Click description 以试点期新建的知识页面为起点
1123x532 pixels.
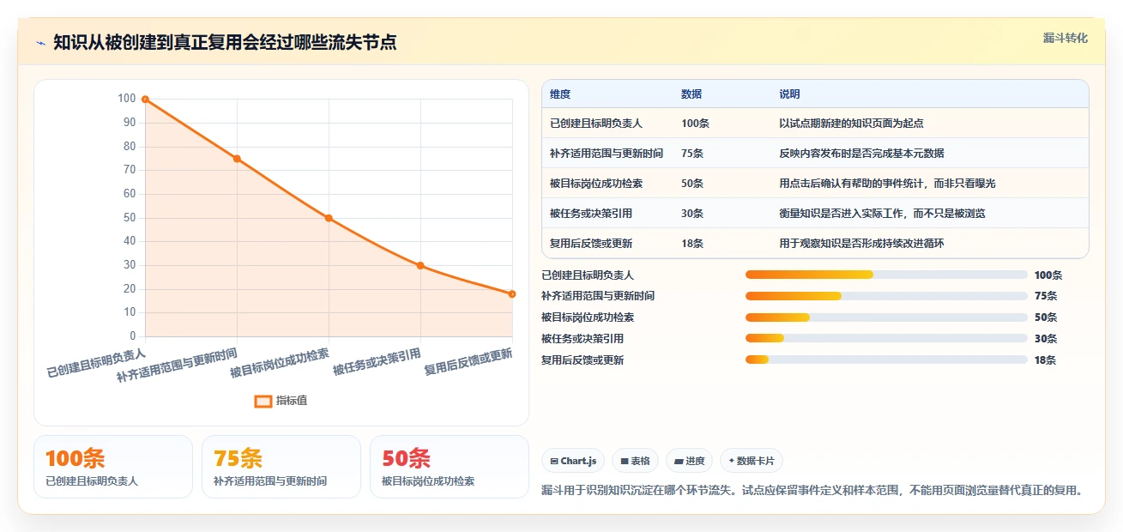851,124
